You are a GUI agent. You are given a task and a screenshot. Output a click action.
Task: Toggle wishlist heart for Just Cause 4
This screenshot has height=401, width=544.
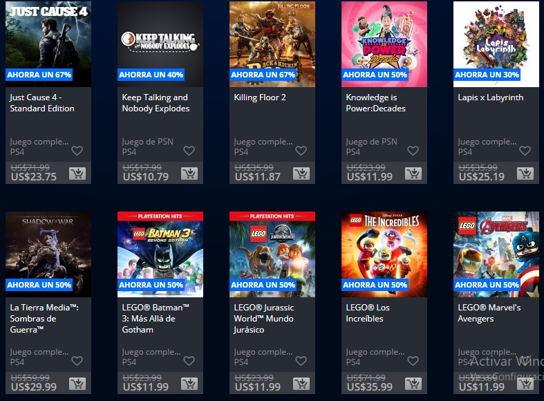(77, 151)
